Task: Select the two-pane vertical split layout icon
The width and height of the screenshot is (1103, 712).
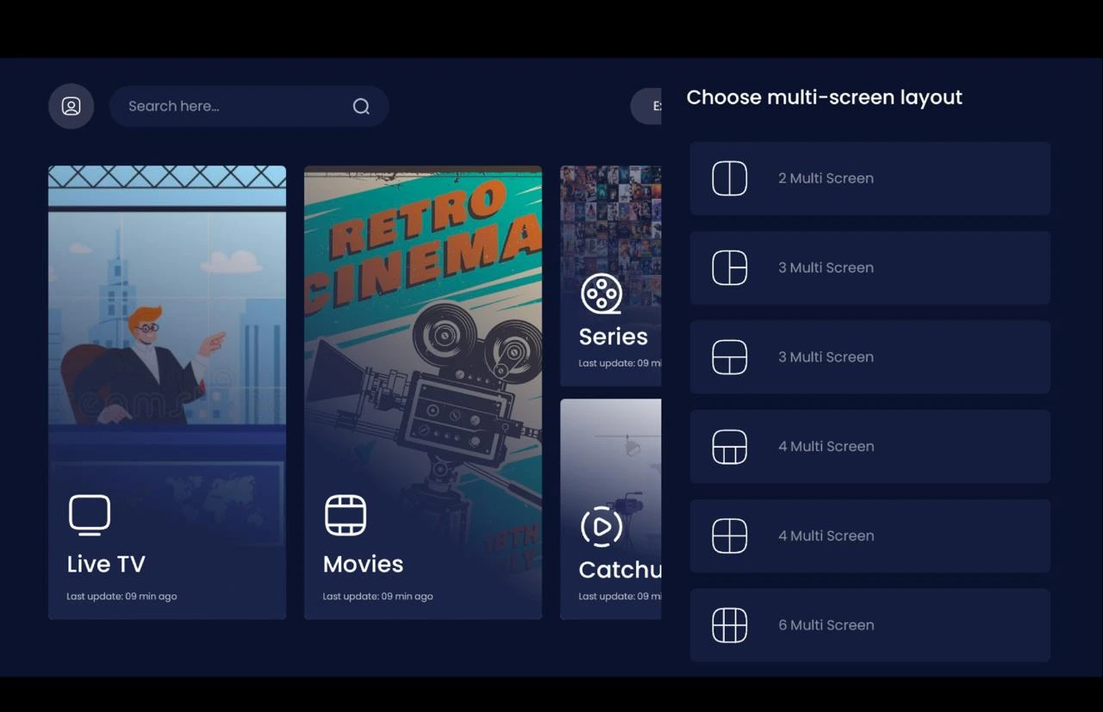Action: tap(729, 178)
